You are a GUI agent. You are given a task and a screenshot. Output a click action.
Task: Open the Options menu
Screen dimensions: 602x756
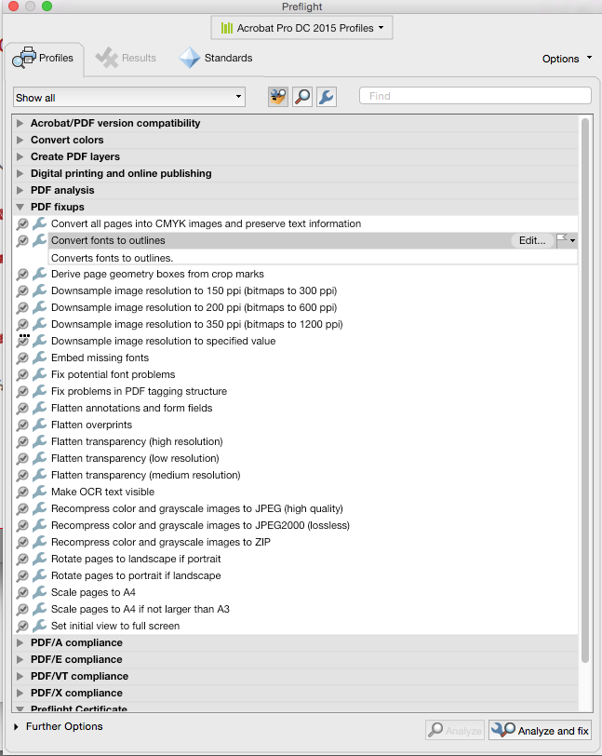(x=567, y=59)
